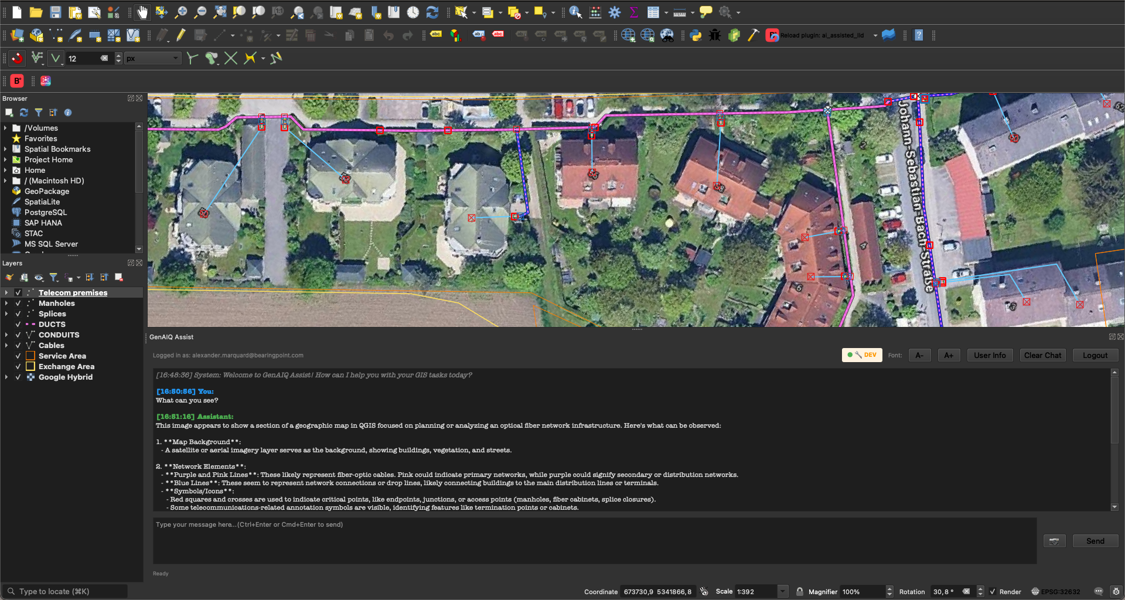The width and height of the screenshot is (1125, 600).
Task: Click Zoom Full extent icon
Action: 220,12
